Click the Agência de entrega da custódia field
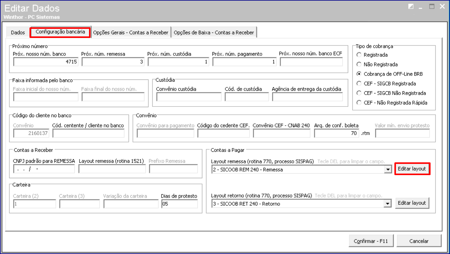Image resolution: width=450 pixels, height=254 pixels. pos(307,97)
